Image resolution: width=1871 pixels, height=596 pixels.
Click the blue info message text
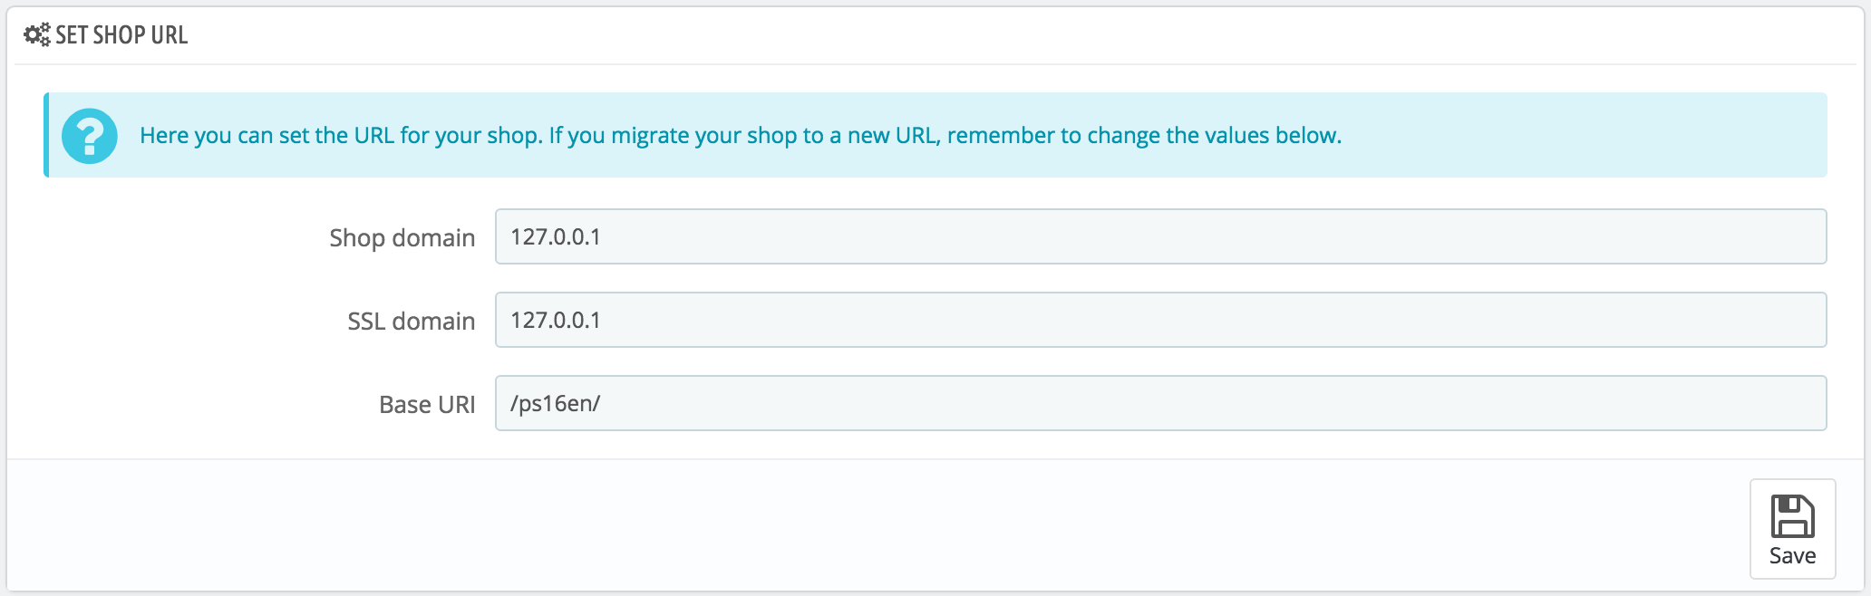pyautogui.click(x=741, y=135)
